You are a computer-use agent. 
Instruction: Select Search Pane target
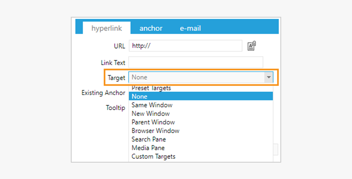point(201,139)
